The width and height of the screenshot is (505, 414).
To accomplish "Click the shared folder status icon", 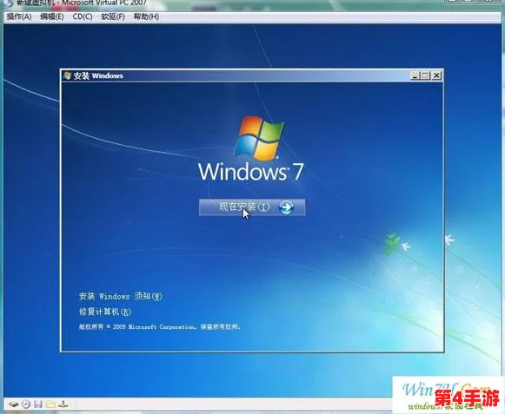I will click(x=50, y=404).
